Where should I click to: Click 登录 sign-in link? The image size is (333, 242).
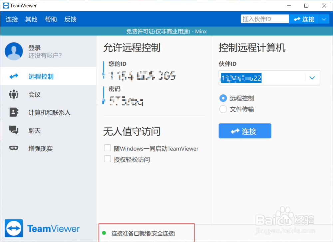[x=35, y=48]
